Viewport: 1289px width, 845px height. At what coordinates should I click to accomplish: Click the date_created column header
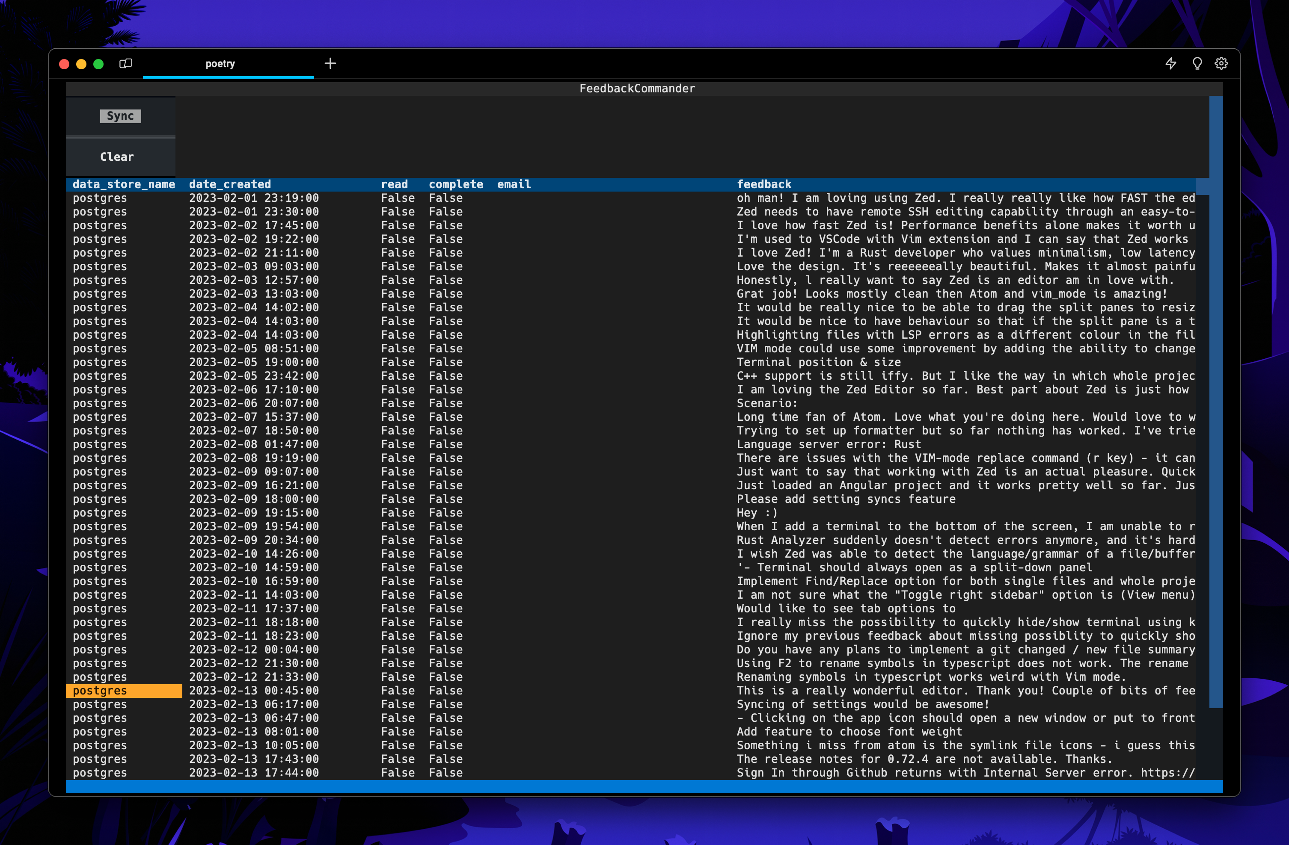(230, 184)
